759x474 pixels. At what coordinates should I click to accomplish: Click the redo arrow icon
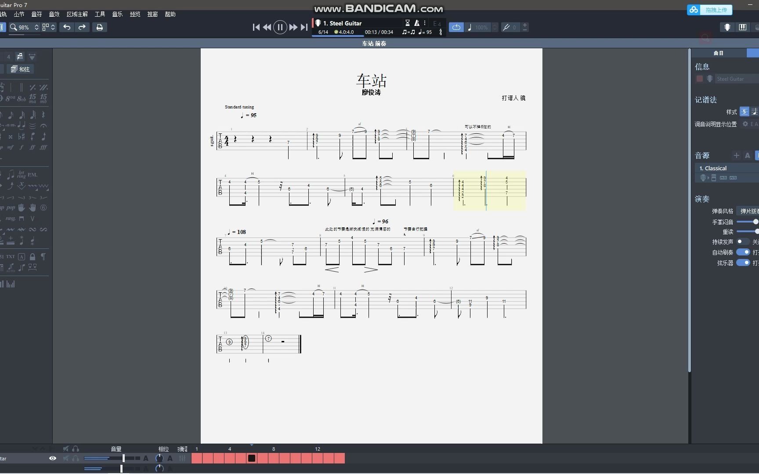tap(82, 27)
